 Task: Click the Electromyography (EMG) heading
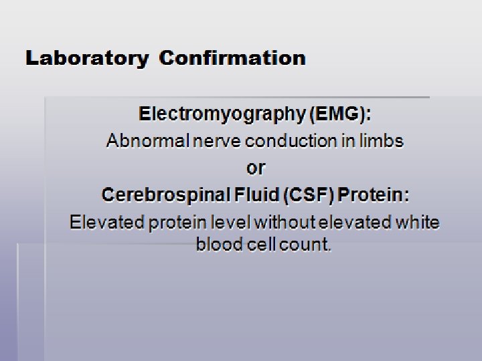click(255, 114)
